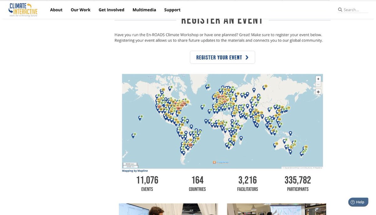Open the Our Work menu
376x215 pixels.
point(81,10)
